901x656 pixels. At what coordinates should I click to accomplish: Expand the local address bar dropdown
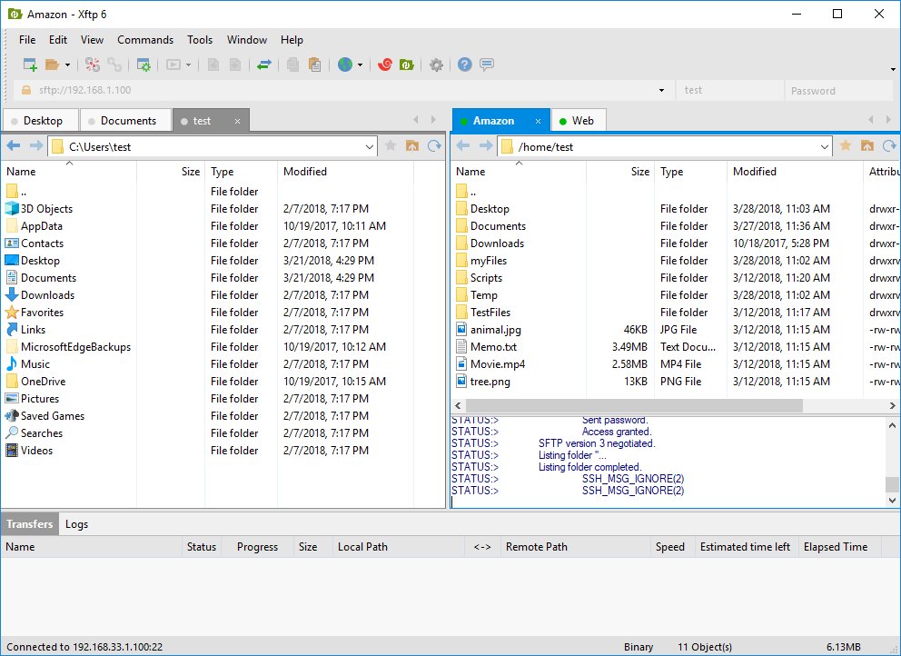point(370,145)
